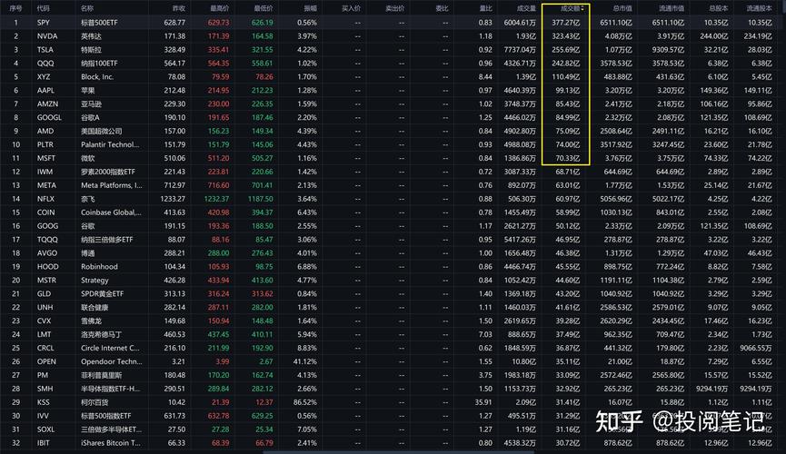
Task: Select the AAPL ticker code
Action: [x=45, y=90]
